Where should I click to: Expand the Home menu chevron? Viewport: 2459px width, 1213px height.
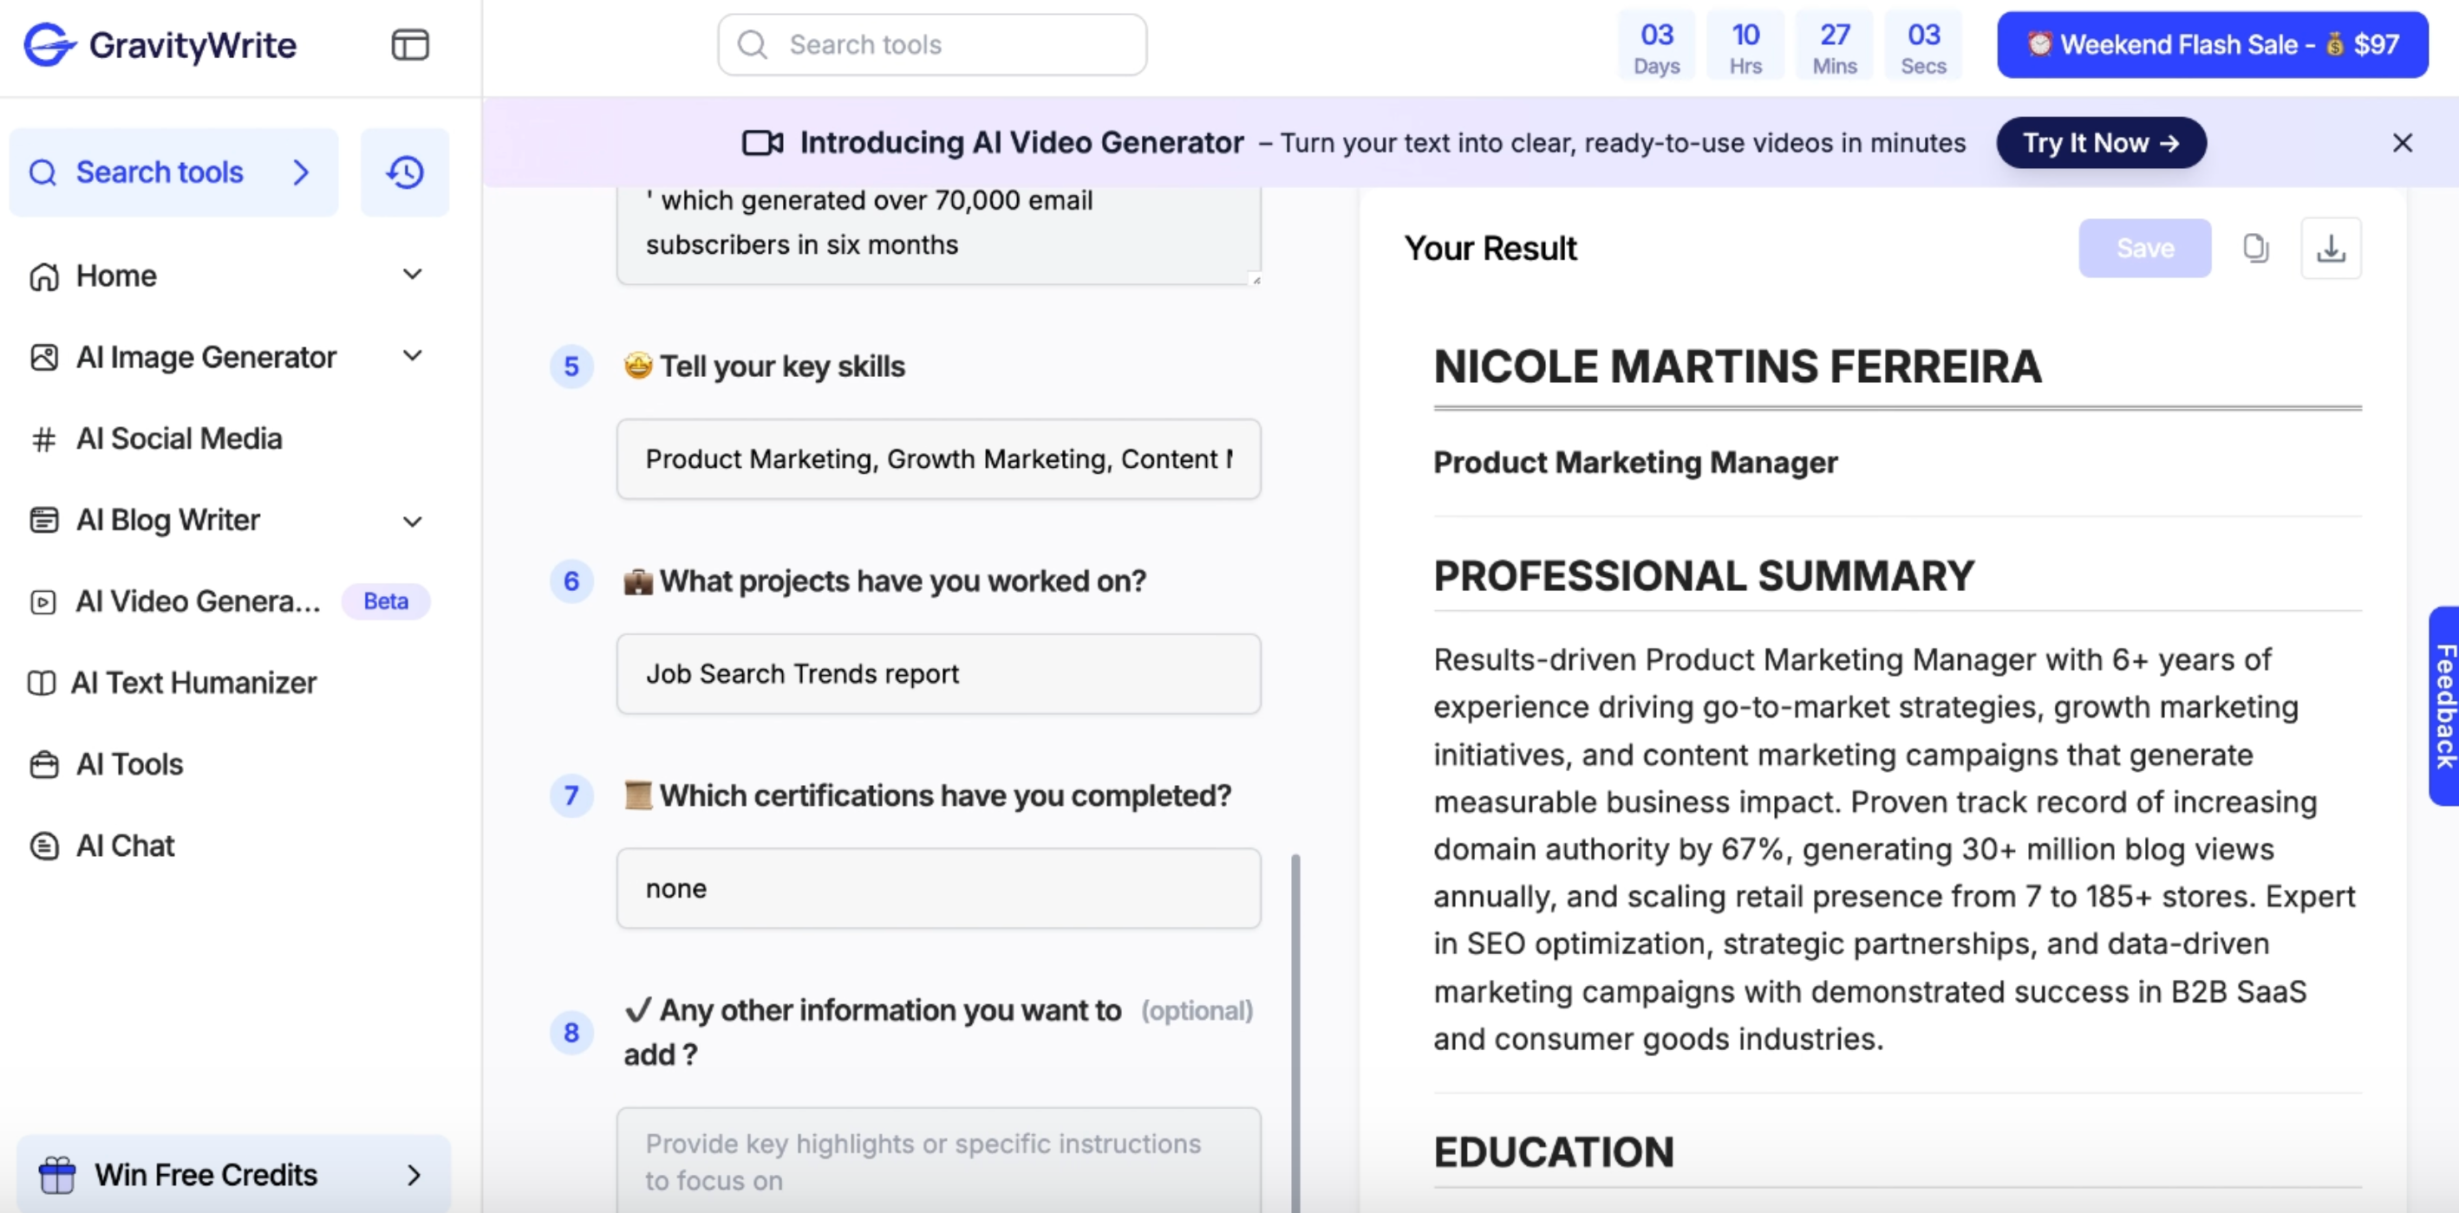413,275
